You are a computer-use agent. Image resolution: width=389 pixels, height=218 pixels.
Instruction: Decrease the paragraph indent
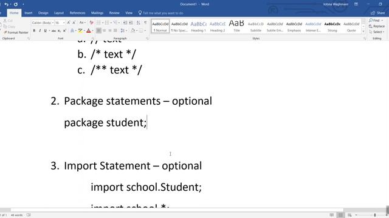(x=125, y=23)
